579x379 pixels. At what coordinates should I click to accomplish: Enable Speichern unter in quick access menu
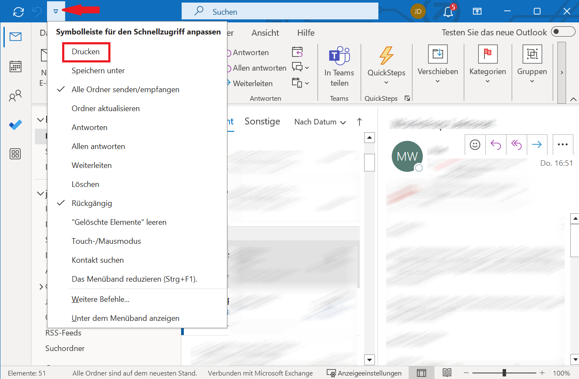pos(137,71)
